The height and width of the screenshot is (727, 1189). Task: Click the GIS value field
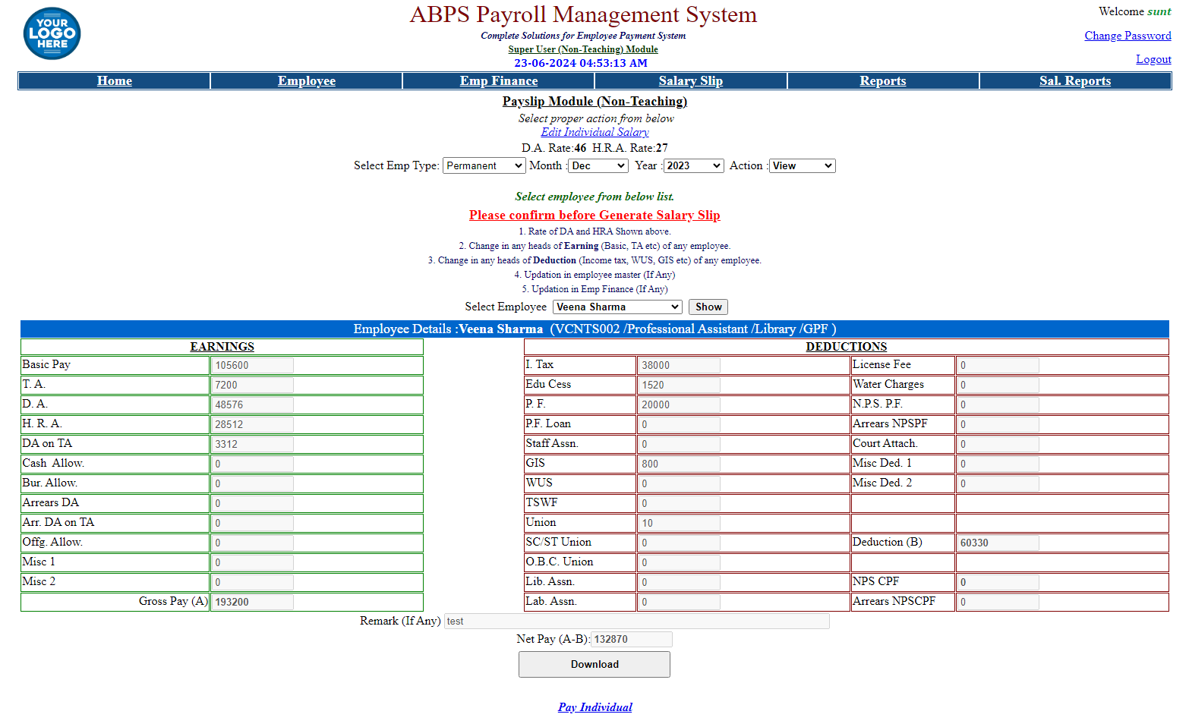[679, 464]
